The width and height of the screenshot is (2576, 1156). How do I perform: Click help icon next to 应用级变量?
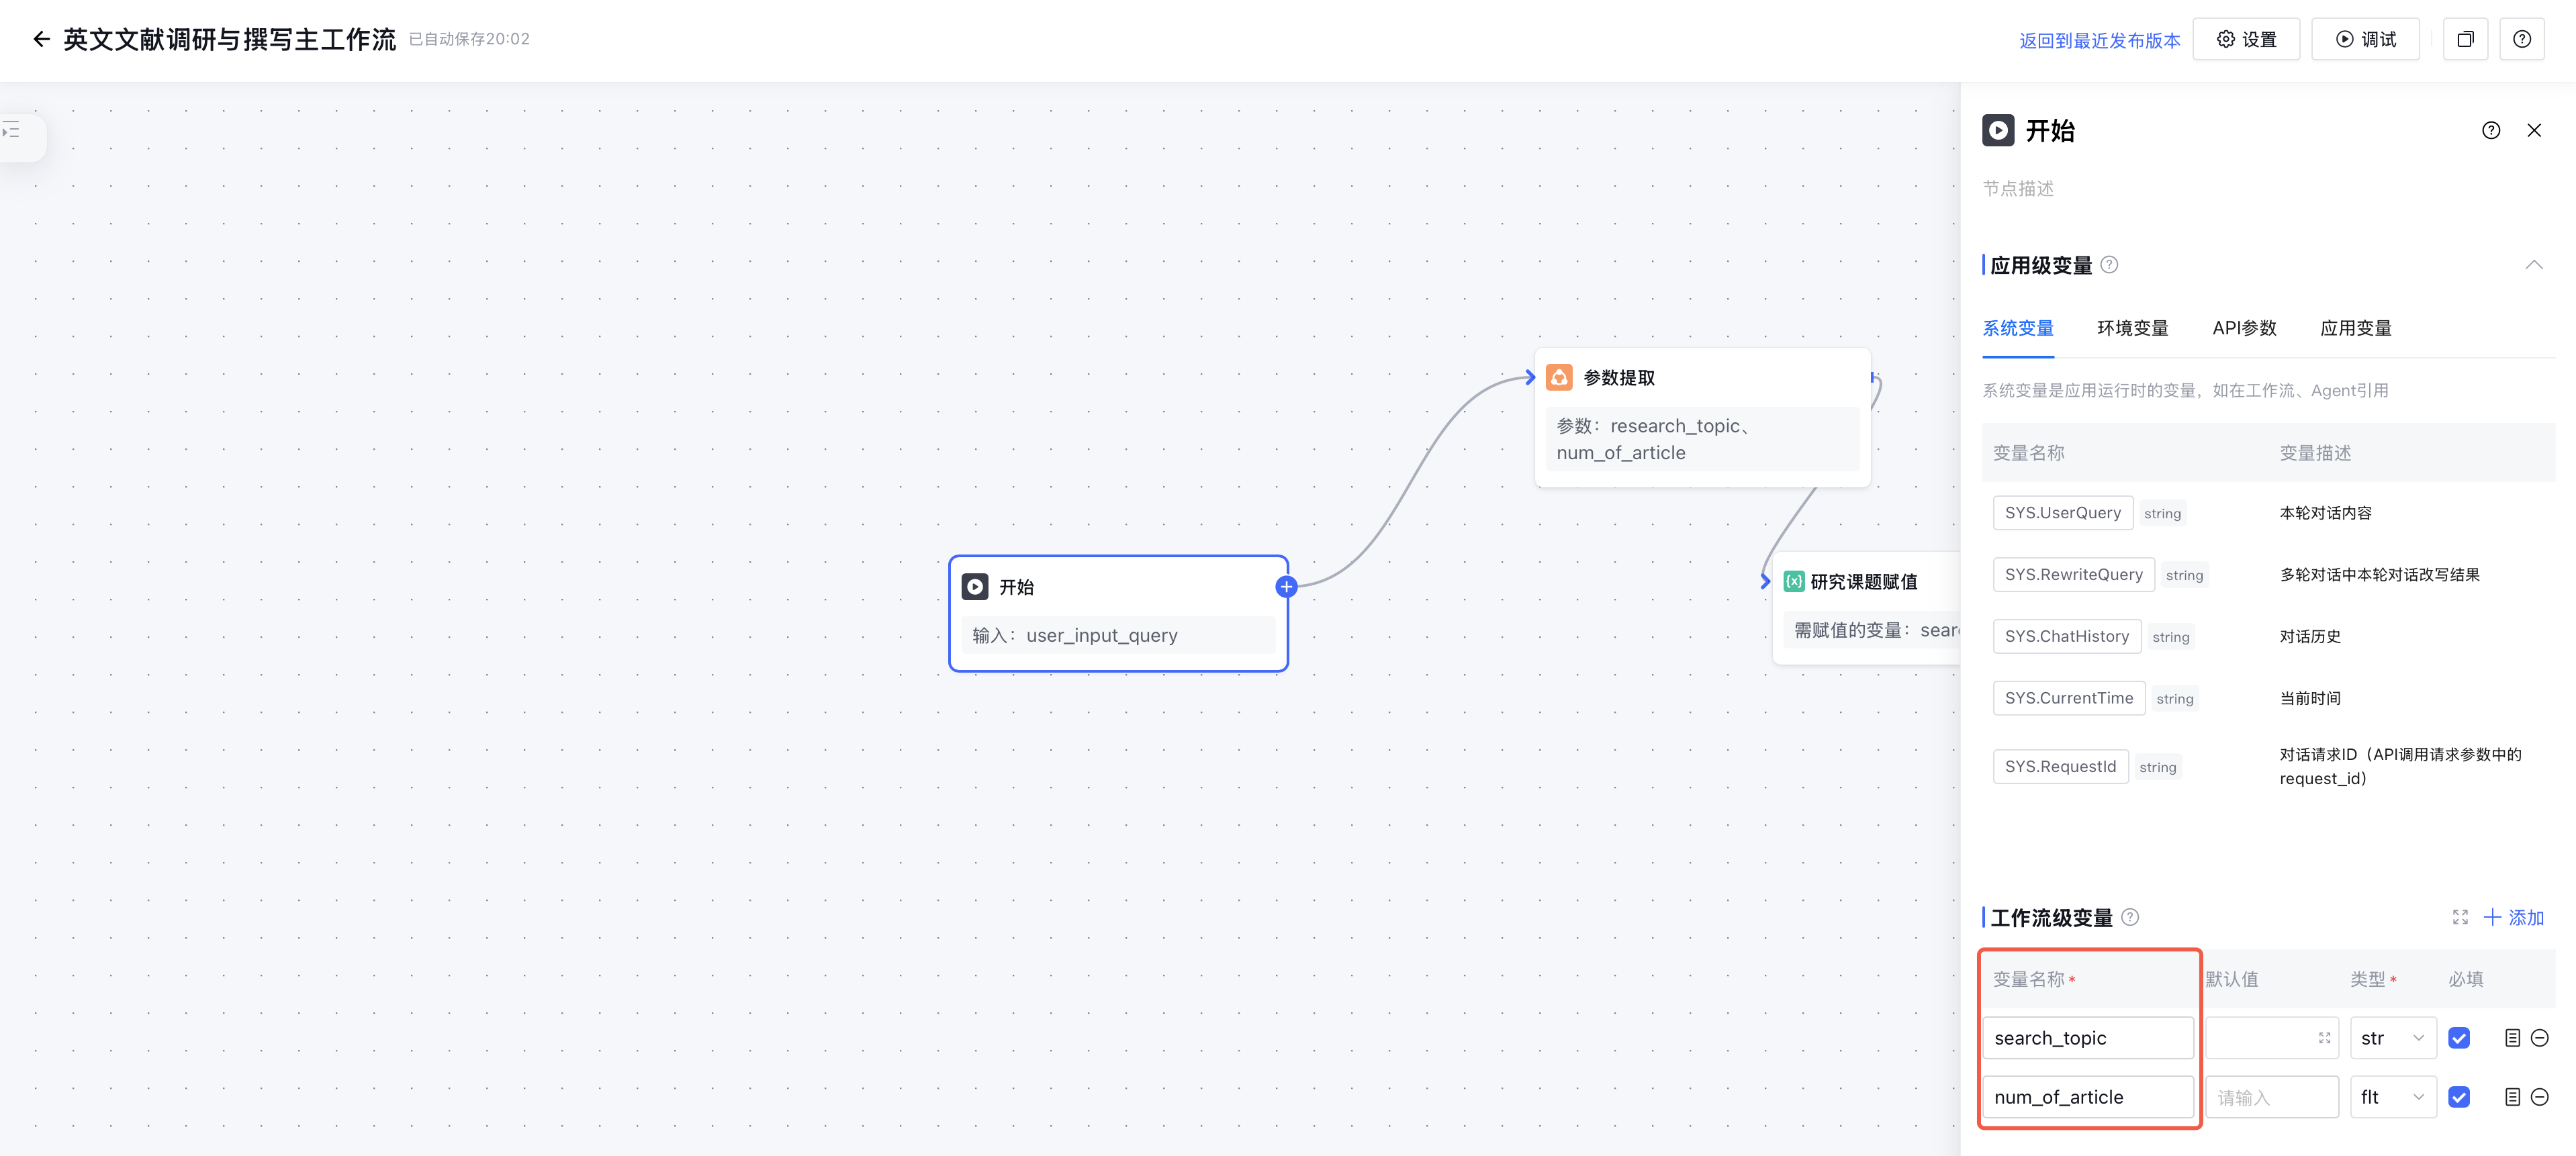(x=2109, y=265)
